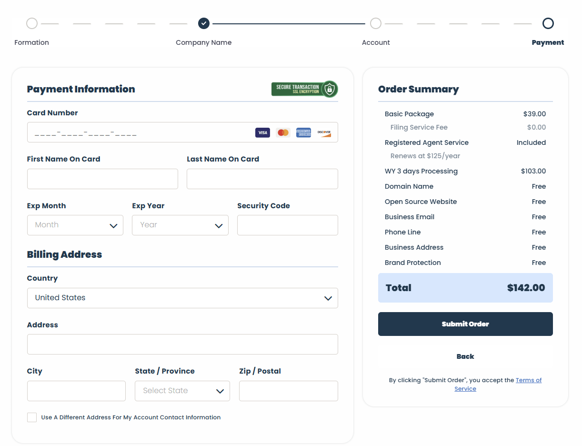
Task: Click the Brand Protection line item
Action: [465, 263]
